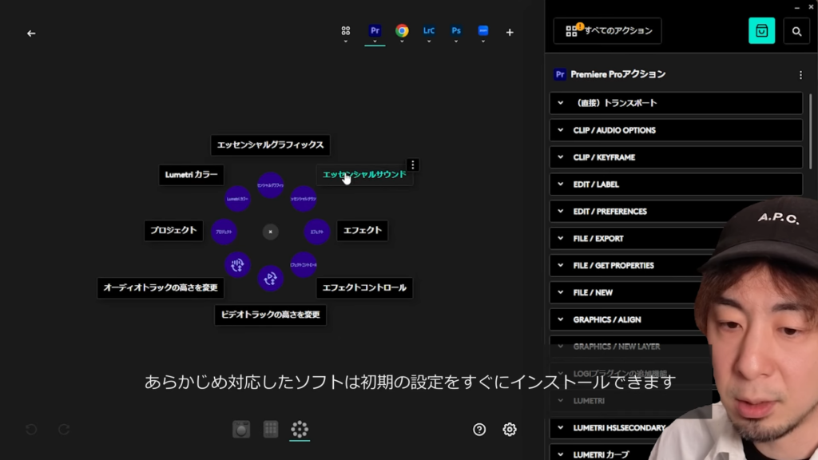Switch to the dialpad device tab
The width and height of the screenshot is (818, 460).
point(241,430)
